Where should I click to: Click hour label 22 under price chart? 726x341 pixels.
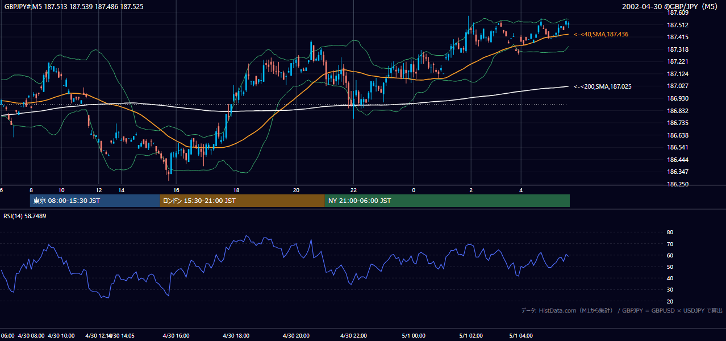pos(353,190)
